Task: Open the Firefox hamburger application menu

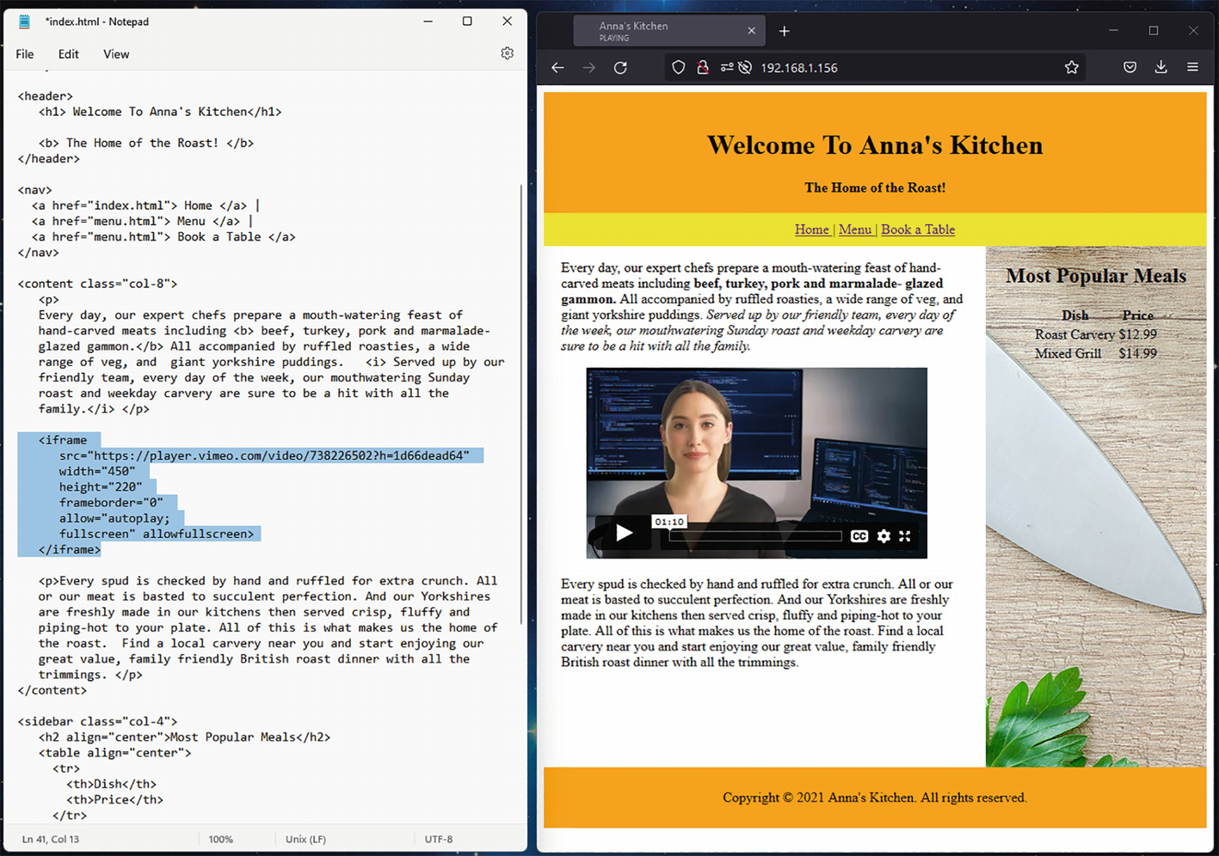Action: point(1192,67)
